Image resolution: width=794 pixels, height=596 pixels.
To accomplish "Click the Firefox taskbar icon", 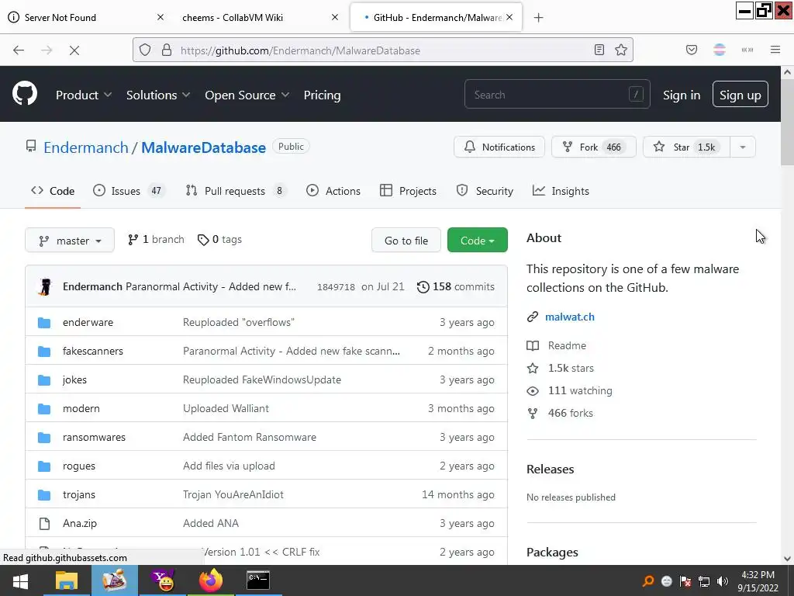I will click(x=211, y=580).
